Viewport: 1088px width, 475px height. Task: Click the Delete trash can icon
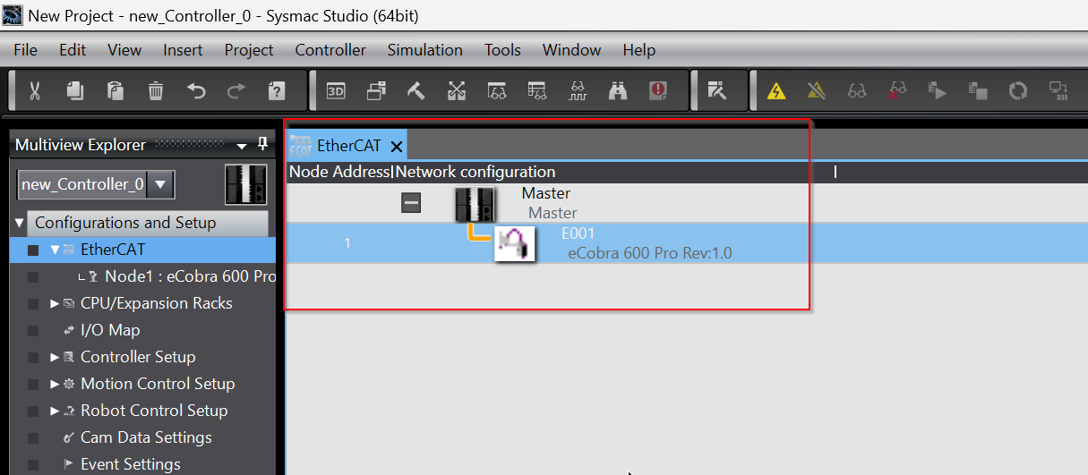pos(156,90)
